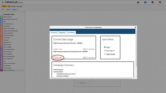Select the Add to Campaign action icon
166x93 pixels.
(2, 47)
